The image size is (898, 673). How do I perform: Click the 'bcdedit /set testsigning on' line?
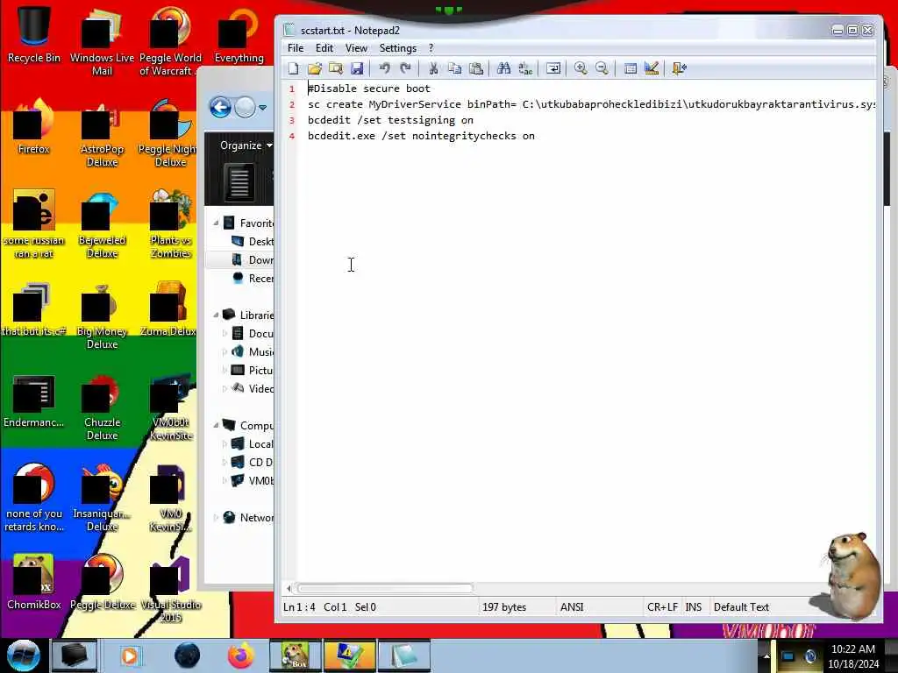(x=390, y=120)
